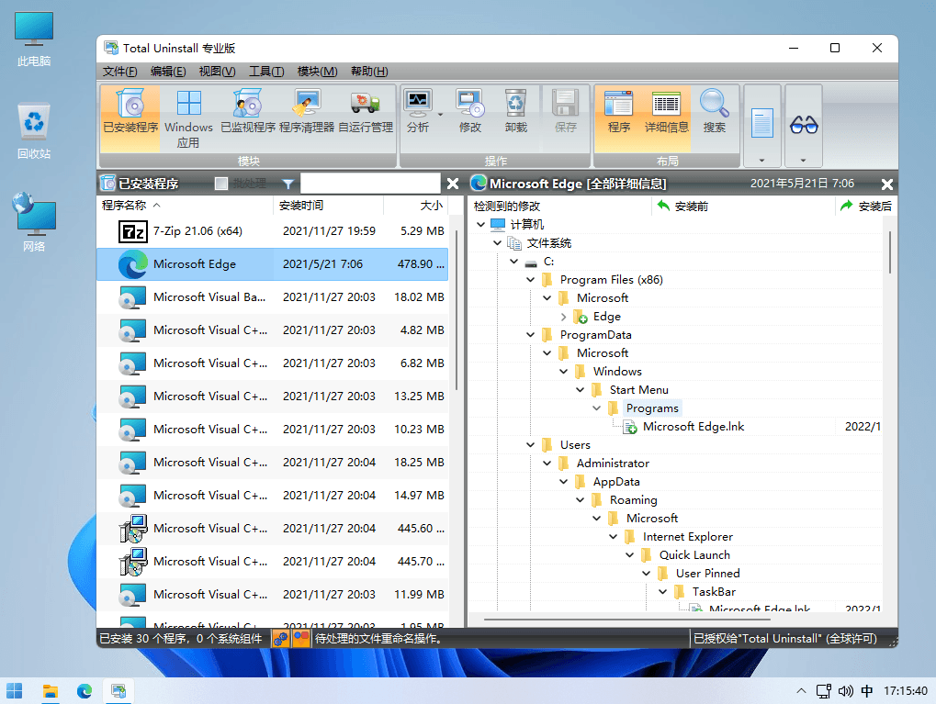936x704 pixels.
Task: Select 7-Zip 21.06 (x64) in the list
Action: tap(273, 231)
